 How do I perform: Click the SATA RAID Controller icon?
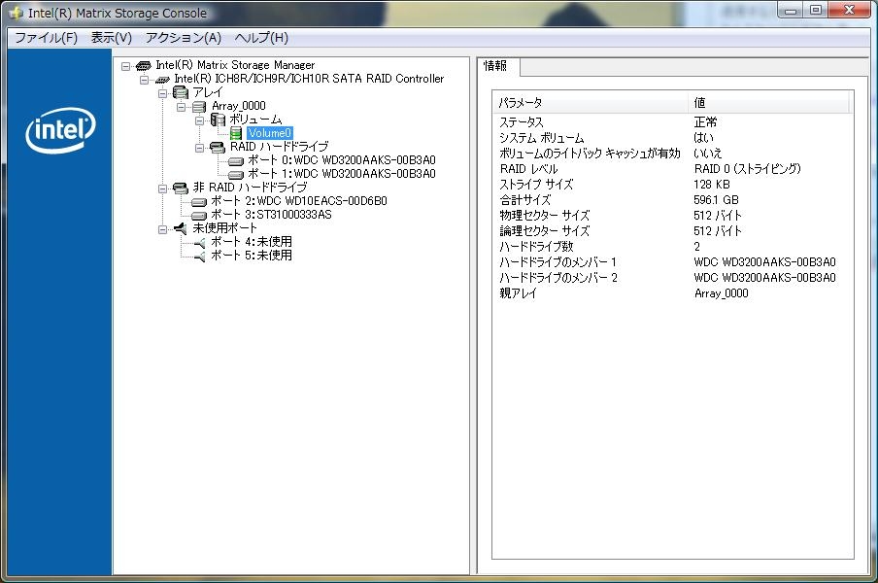point(162,80)
